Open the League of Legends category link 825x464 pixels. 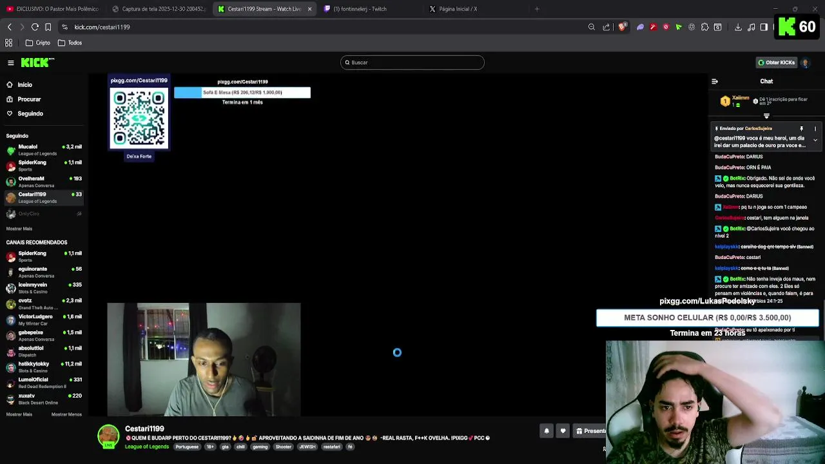coord(147,447)
